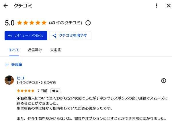The height and width of the screenshot is (125, 172).
Task: Click the 43 件のクチコミ count text
Action: tap(66, 23)
